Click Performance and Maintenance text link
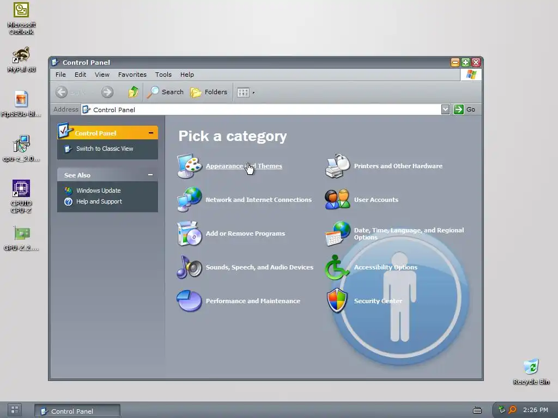This screenshot has width=558, height=418. [x=253, y=301]
